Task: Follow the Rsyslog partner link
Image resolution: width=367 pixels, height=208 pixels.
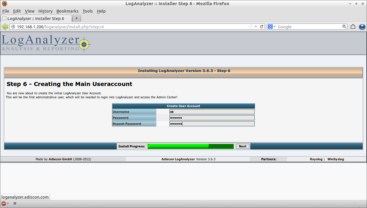Action: click(x=316, y=159)
